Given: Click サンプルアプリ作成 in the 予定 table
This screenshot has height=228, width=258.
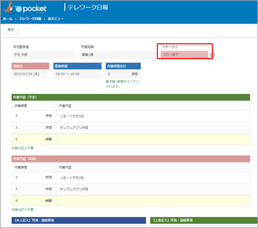Looking at the screenshot, I should tap(74, 128).
